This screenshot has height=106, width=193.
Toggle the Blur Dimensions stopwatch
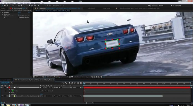tap(4, 16)
